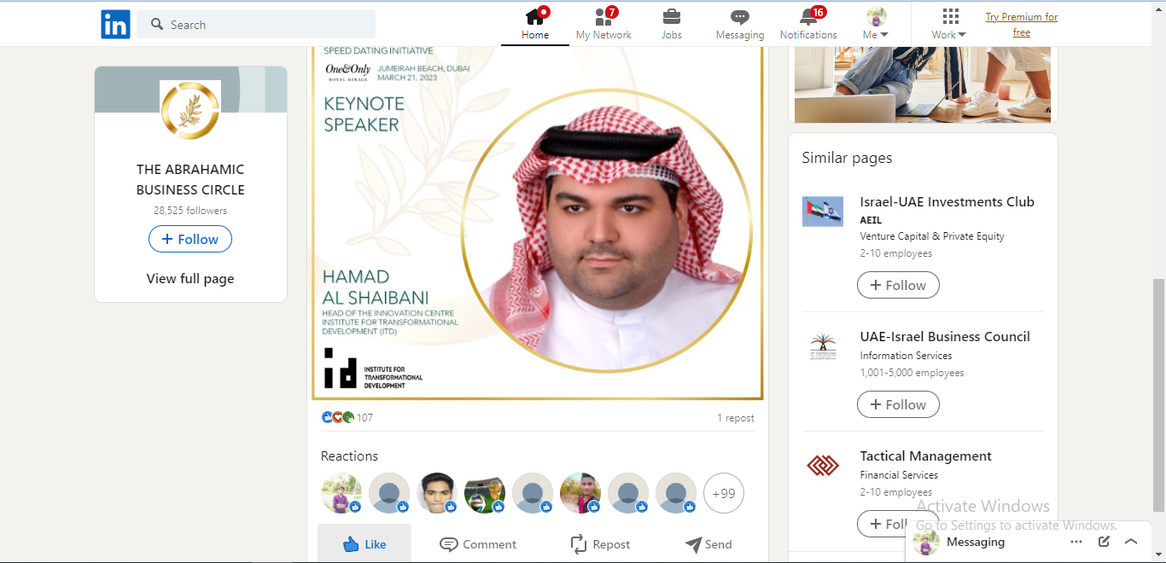
Task: Expand the Work apps dropdown
Action: point(949,24)
